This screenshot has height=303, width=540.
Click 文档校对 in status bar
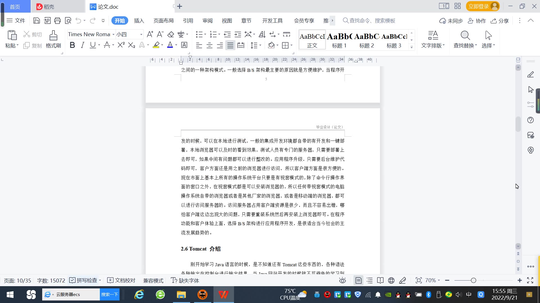121,280
